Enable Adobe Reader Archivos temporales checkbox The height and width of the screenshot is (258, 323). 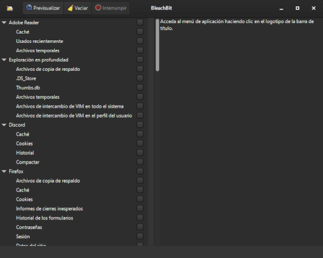(140, 50)
